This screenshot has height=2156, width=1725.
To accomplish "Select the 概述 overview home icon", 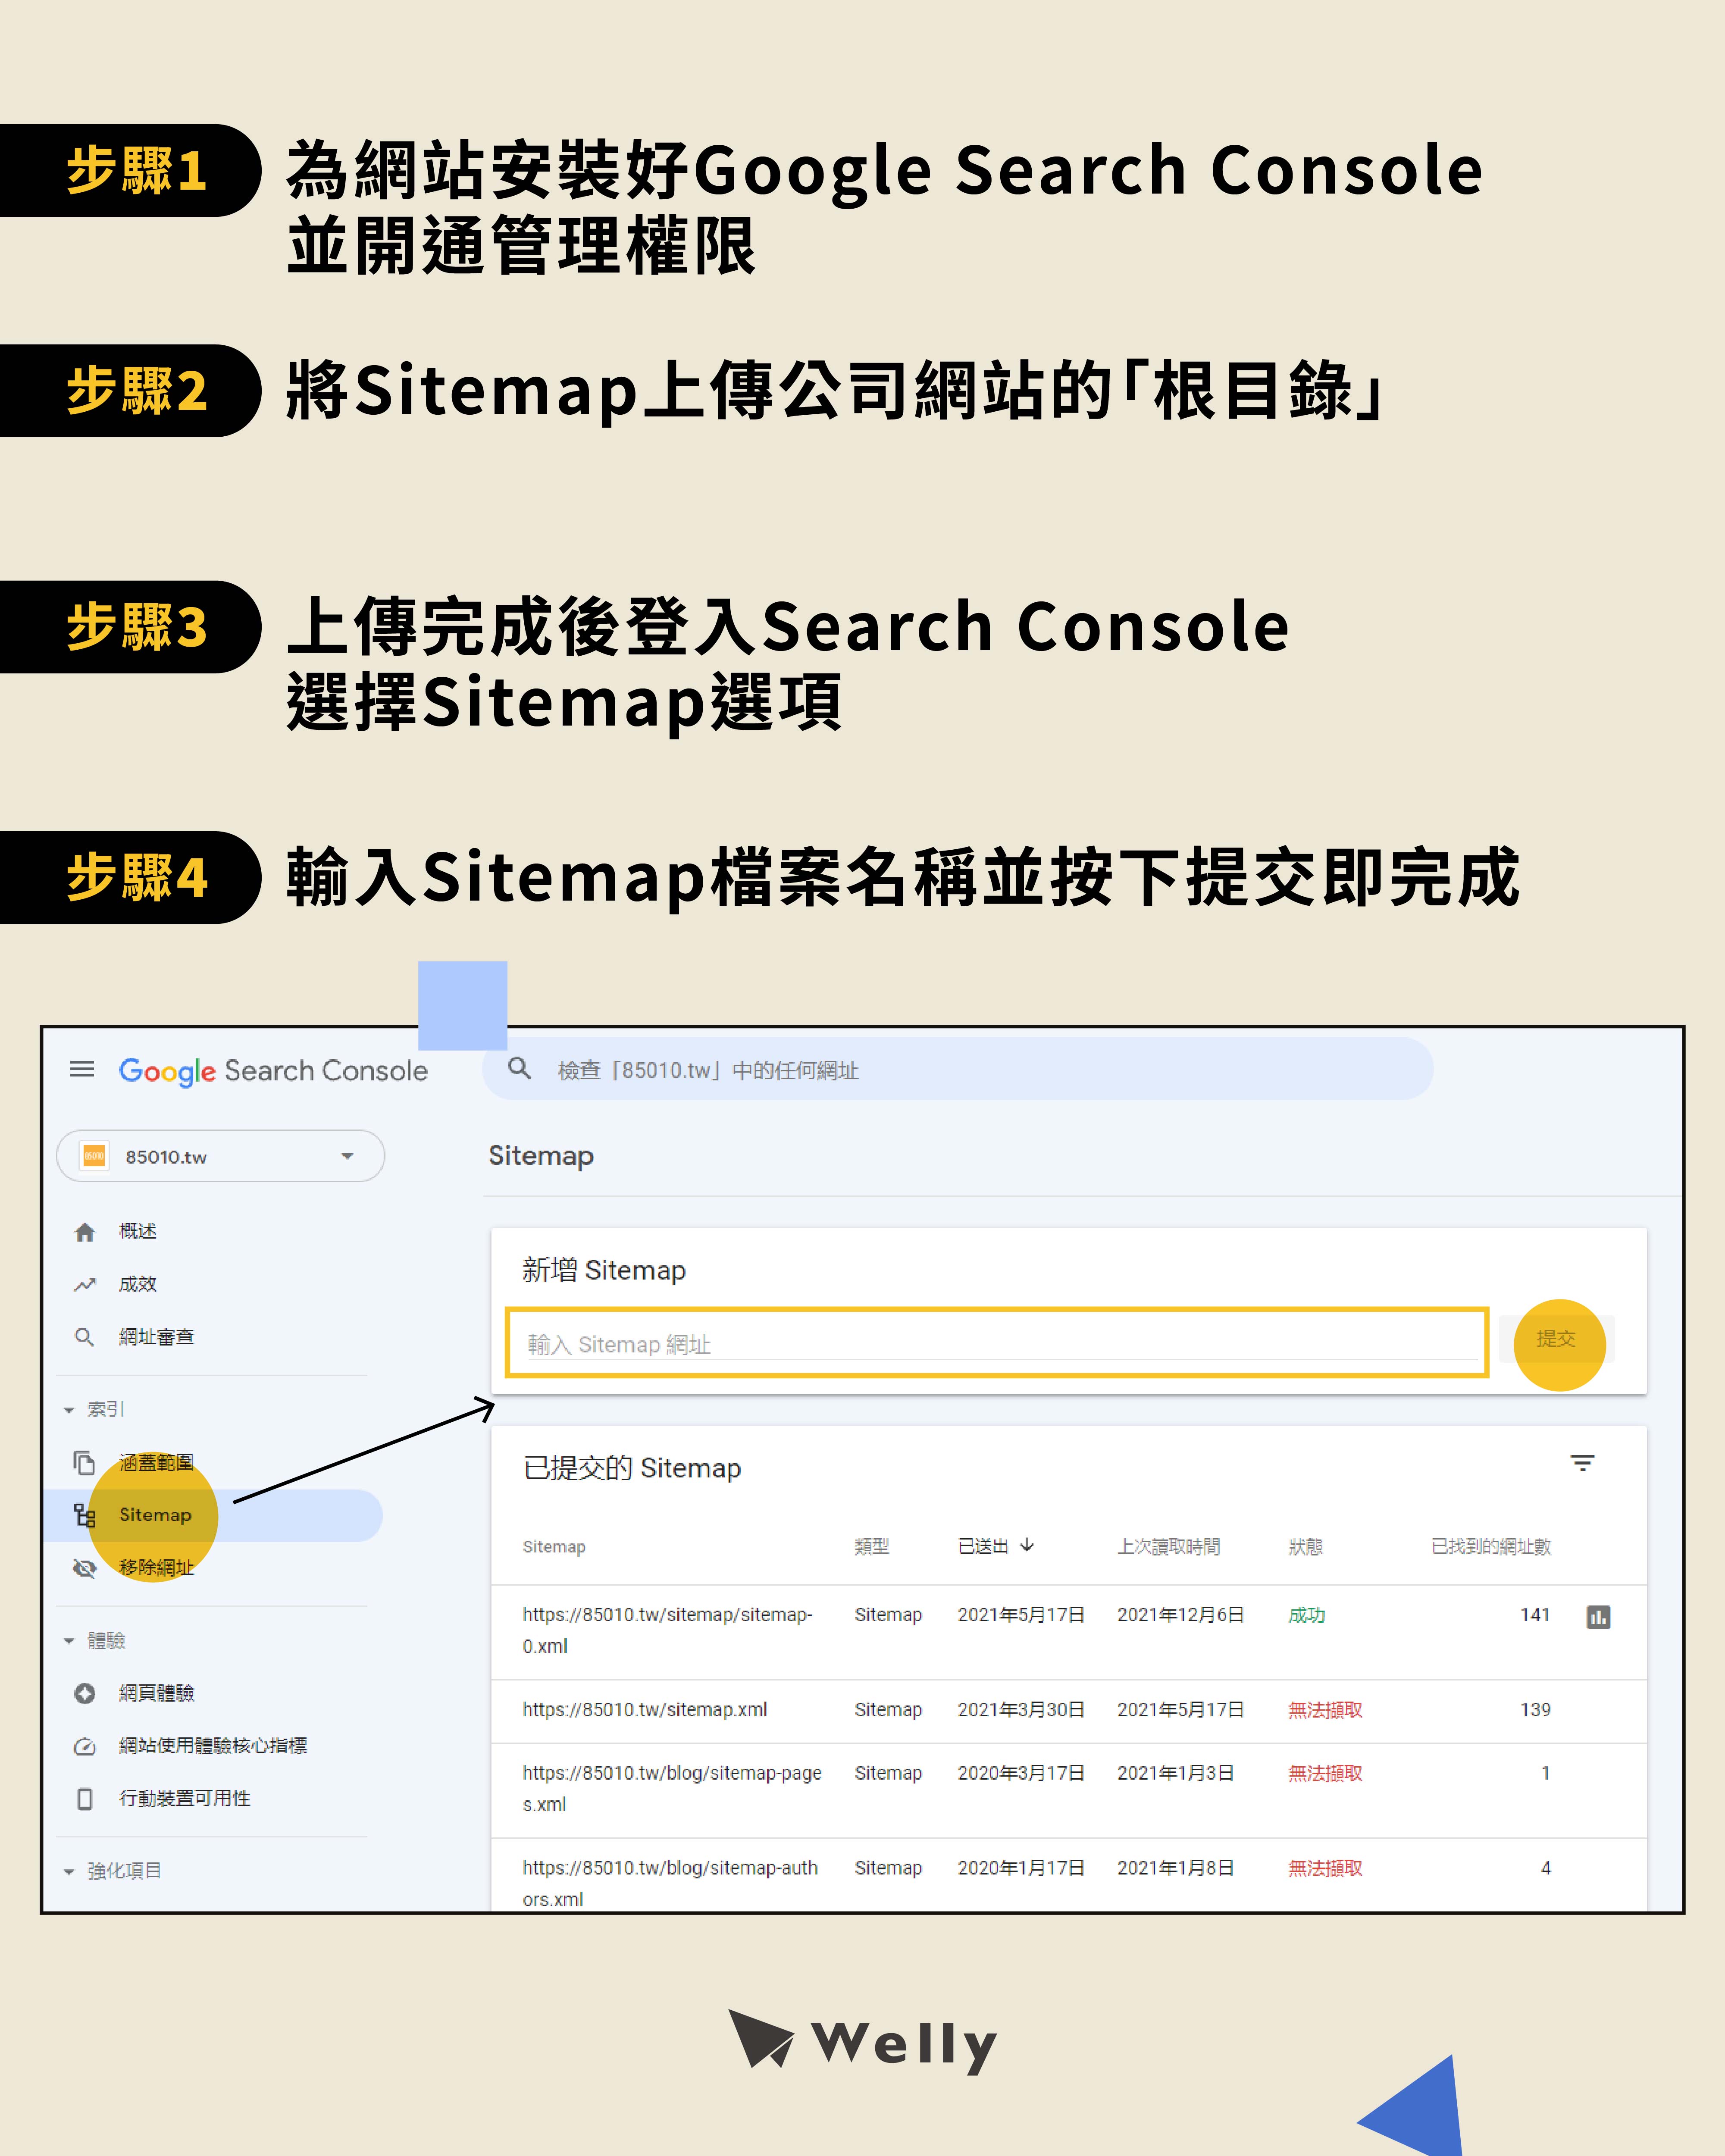I will click(84, 1231).
